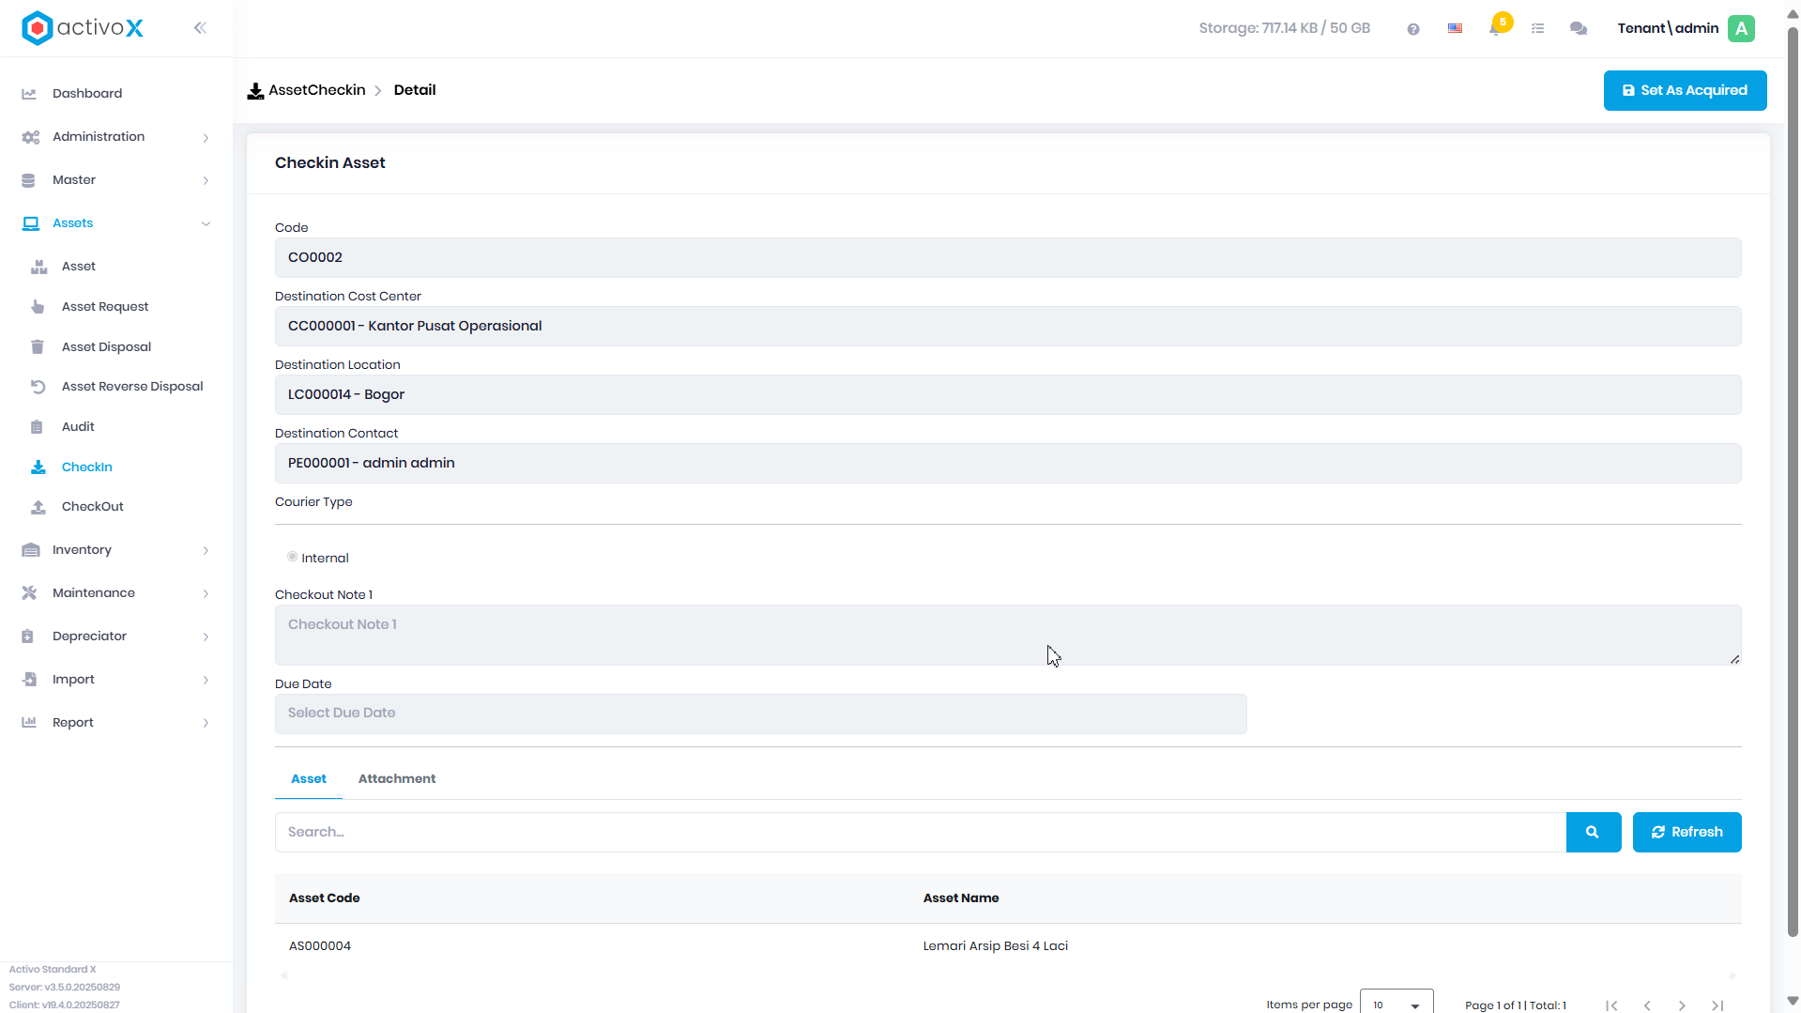Click the Inventory warehouse icon
The image size is (1801, 1013).
[30, 550]
